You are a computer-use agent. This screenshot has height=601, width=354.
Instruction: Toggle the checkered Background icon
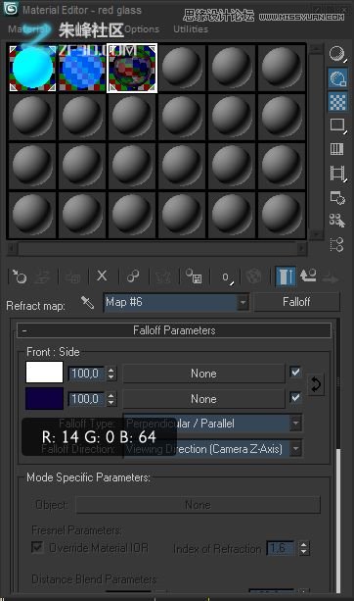[337, 102]
